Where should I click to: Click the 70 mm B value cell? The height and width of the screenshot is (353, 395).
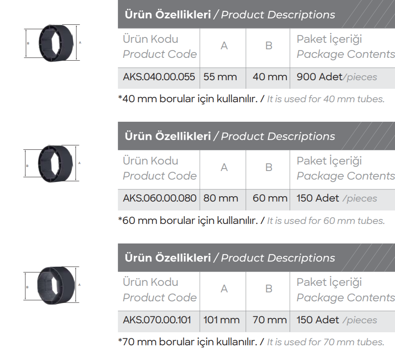[x=270, y=320]
